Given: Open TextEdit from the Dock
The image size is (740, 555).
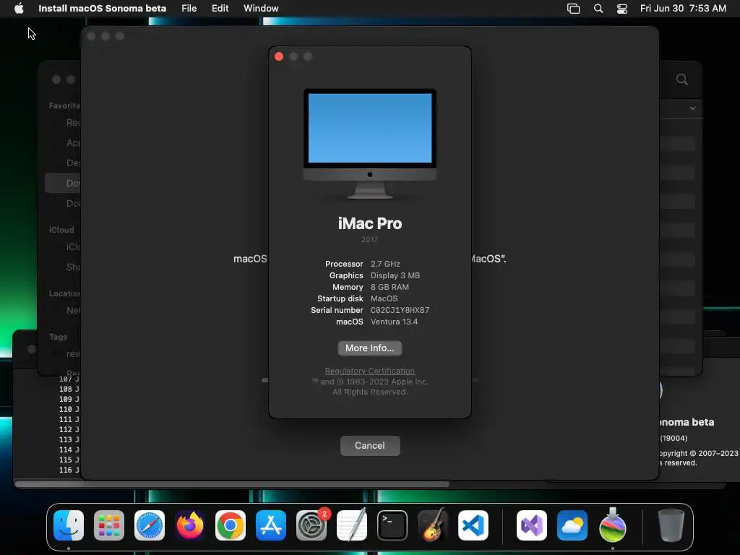Looking at the screenshot, I should pyautogui.click(x=352, y=525).
